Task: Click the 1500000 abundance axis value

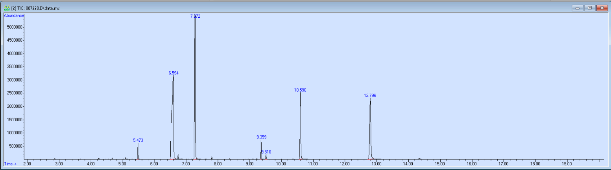Action: click(x=14, y=120)
